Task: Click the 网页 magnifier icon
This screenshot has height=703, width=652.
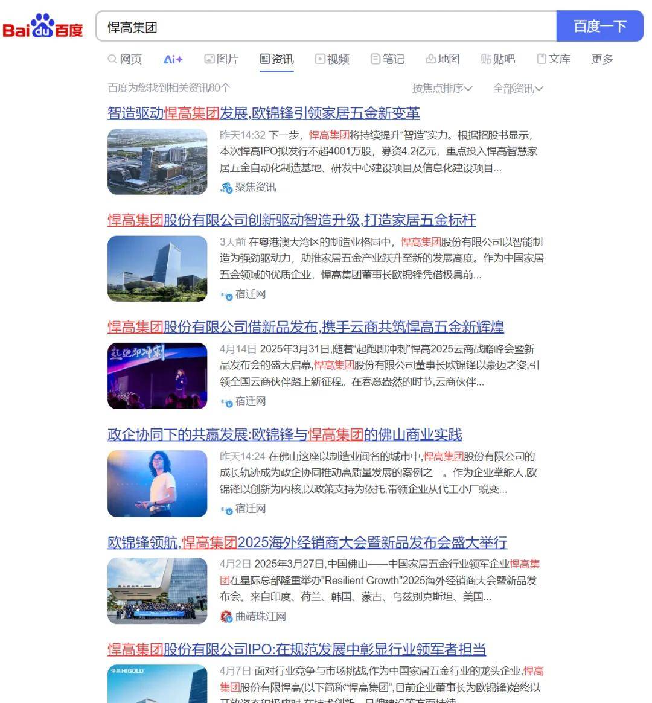Action: [112, 59]
